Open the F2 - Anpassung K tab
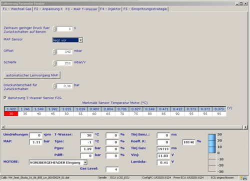Viewport: 250px width, 181px height. coord(48,9)
